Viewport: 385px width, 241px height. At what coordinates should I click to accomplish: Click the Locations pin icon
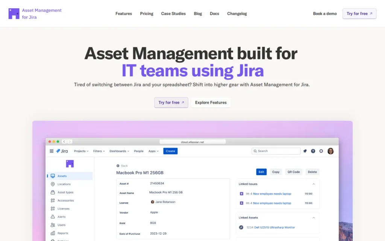pos(53,184)
